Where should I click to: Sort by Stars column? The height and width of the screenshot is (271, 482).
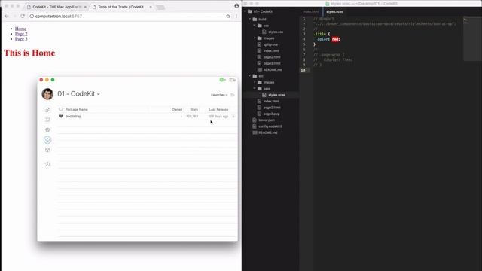click(194, 109)
